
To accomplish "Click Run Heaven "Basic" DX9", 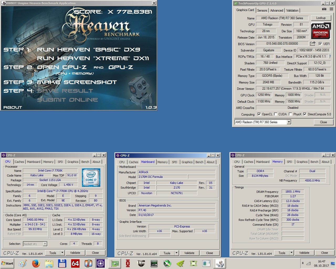I will 88,50.
